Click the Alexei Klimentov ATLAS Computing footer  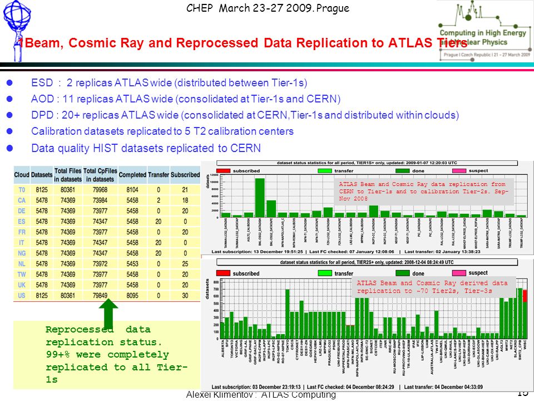[261, 395]
